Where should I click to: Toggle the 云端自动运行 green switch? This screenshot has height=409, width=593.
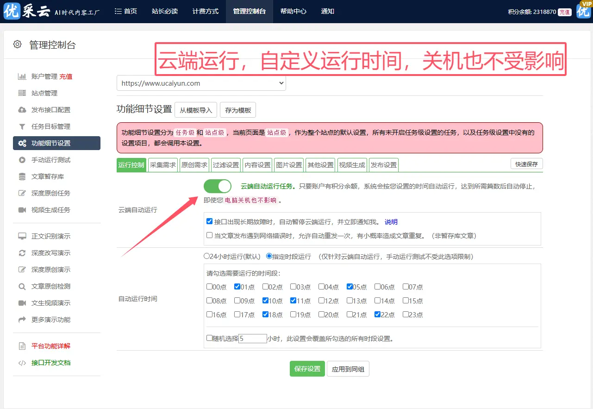(x=217, y=186)
